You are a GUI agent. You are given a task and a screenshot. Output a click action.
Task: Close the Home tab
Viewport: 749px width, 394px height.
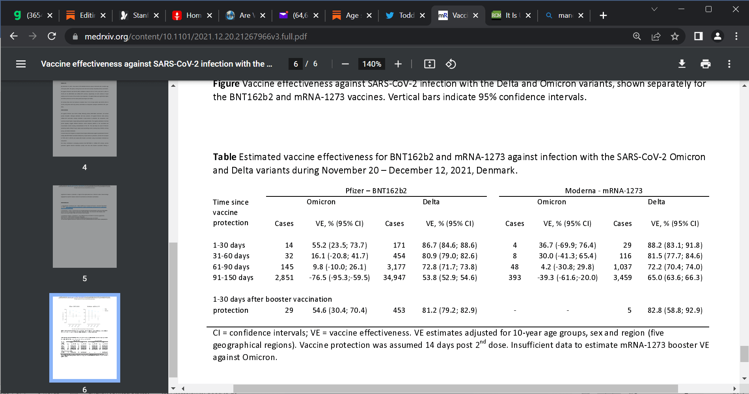pos(209,15)
